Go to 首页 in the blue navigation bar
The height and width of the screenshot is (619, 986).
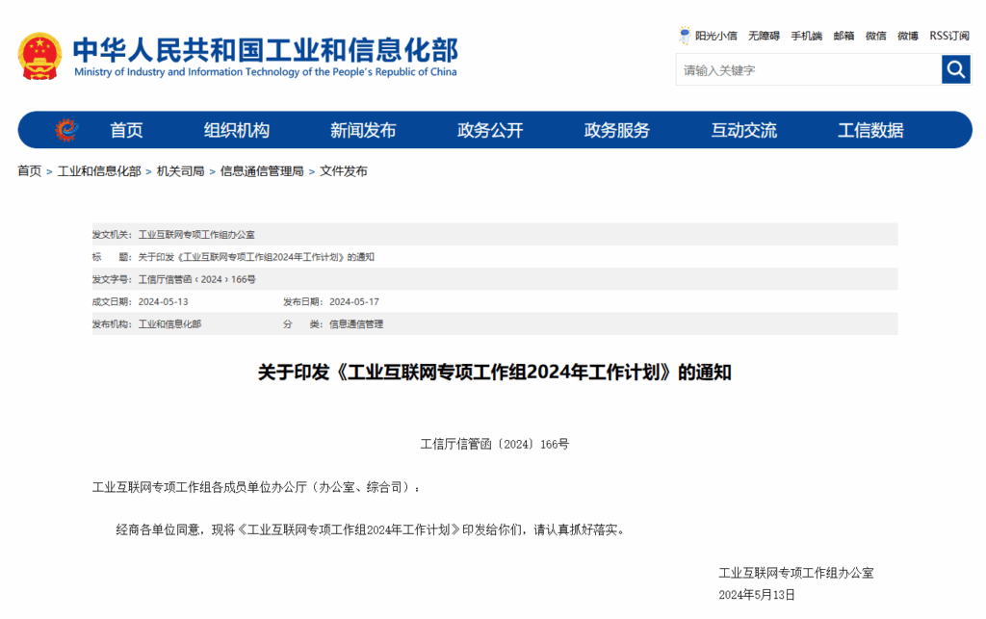(126, 130)
